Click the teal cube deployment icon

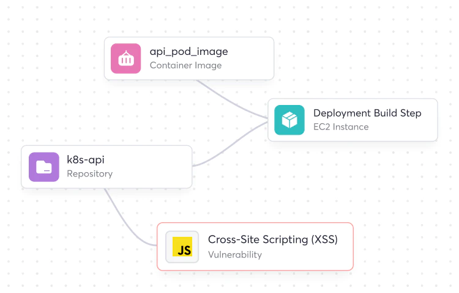(x=289, y=120)
